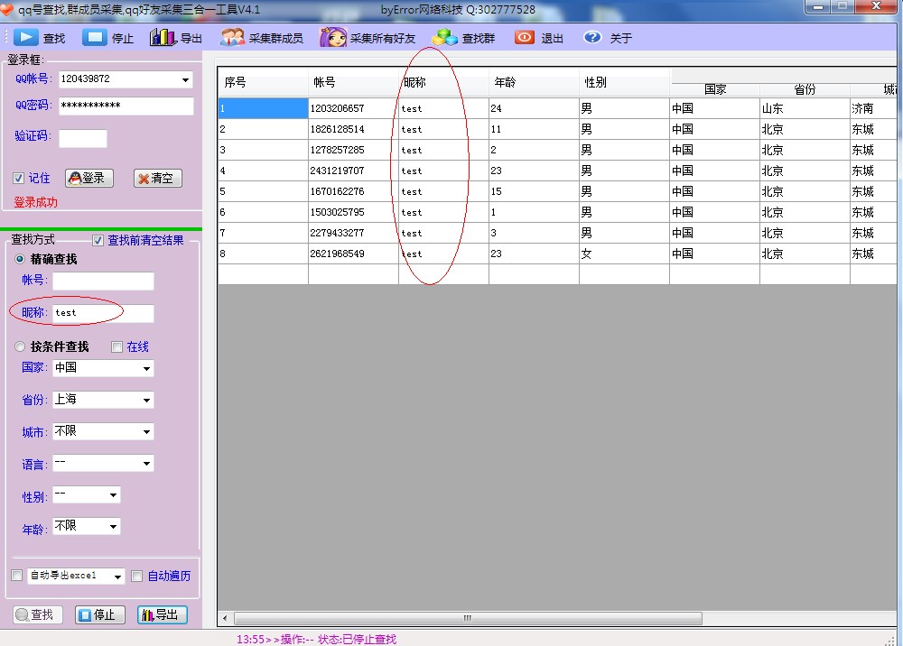Viewport: 903px width, 646px height.
Task: Click the 国家 column header
Action: (714, 89)
